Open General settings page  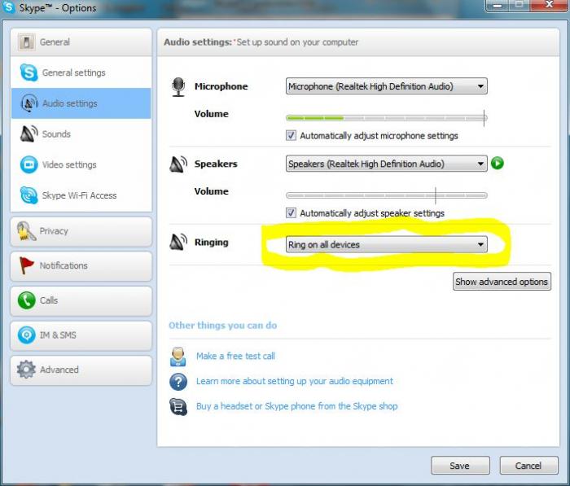pyautogui.click(x=81, y=72)
